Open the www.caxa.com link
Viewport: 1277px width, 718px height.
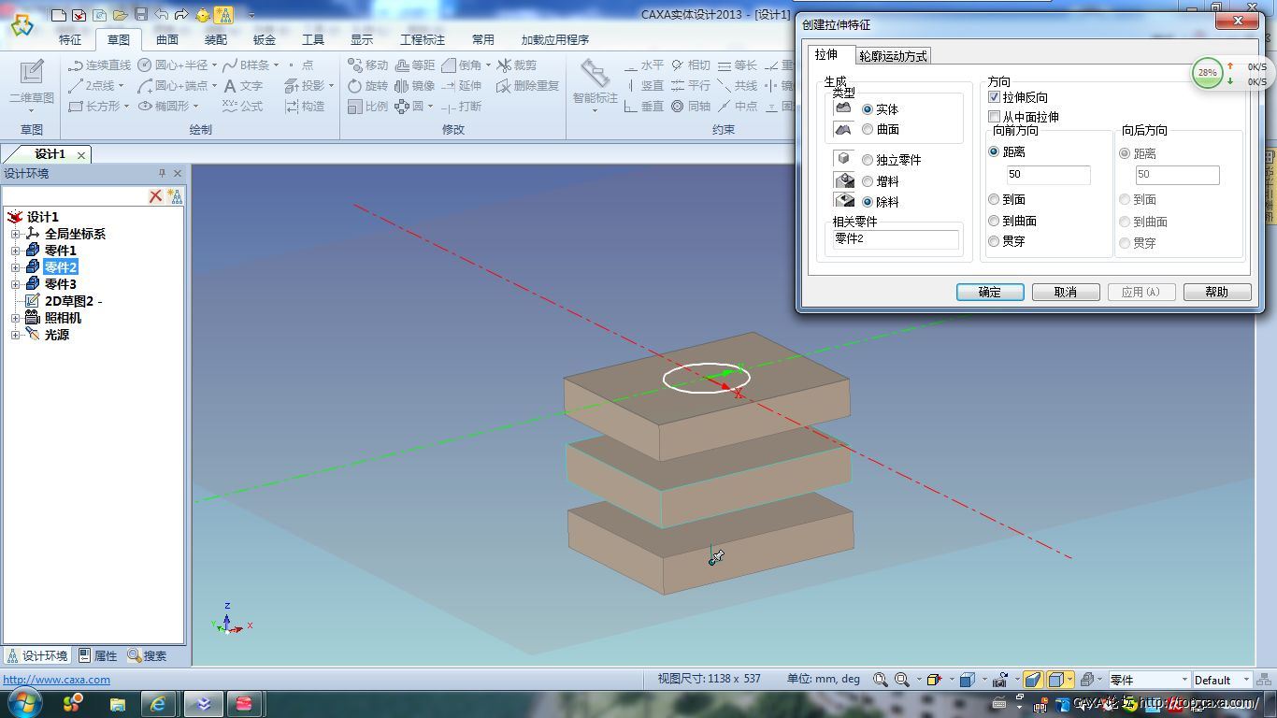(56, 680)
